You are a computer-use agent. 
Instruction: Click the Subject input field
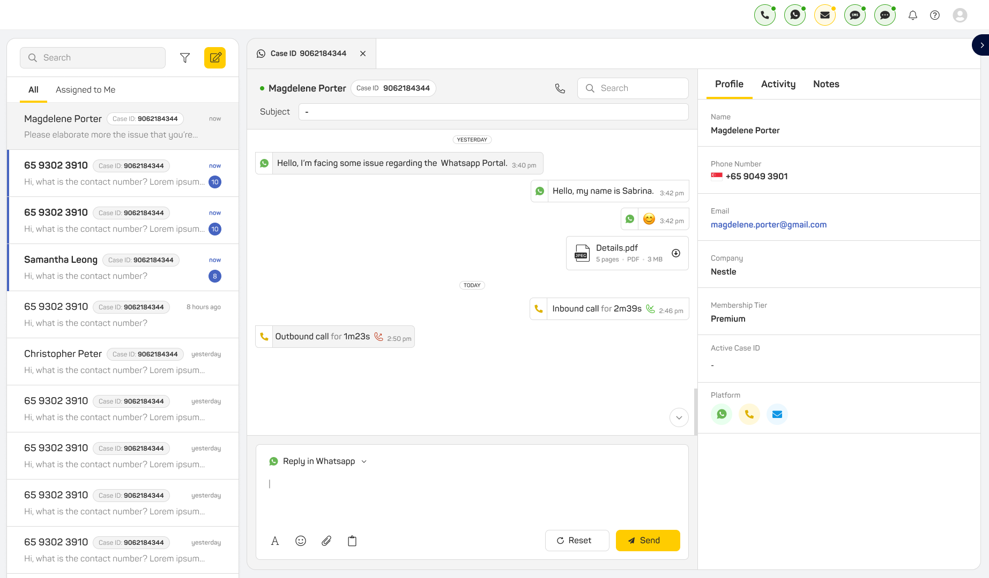pos(493,112)
